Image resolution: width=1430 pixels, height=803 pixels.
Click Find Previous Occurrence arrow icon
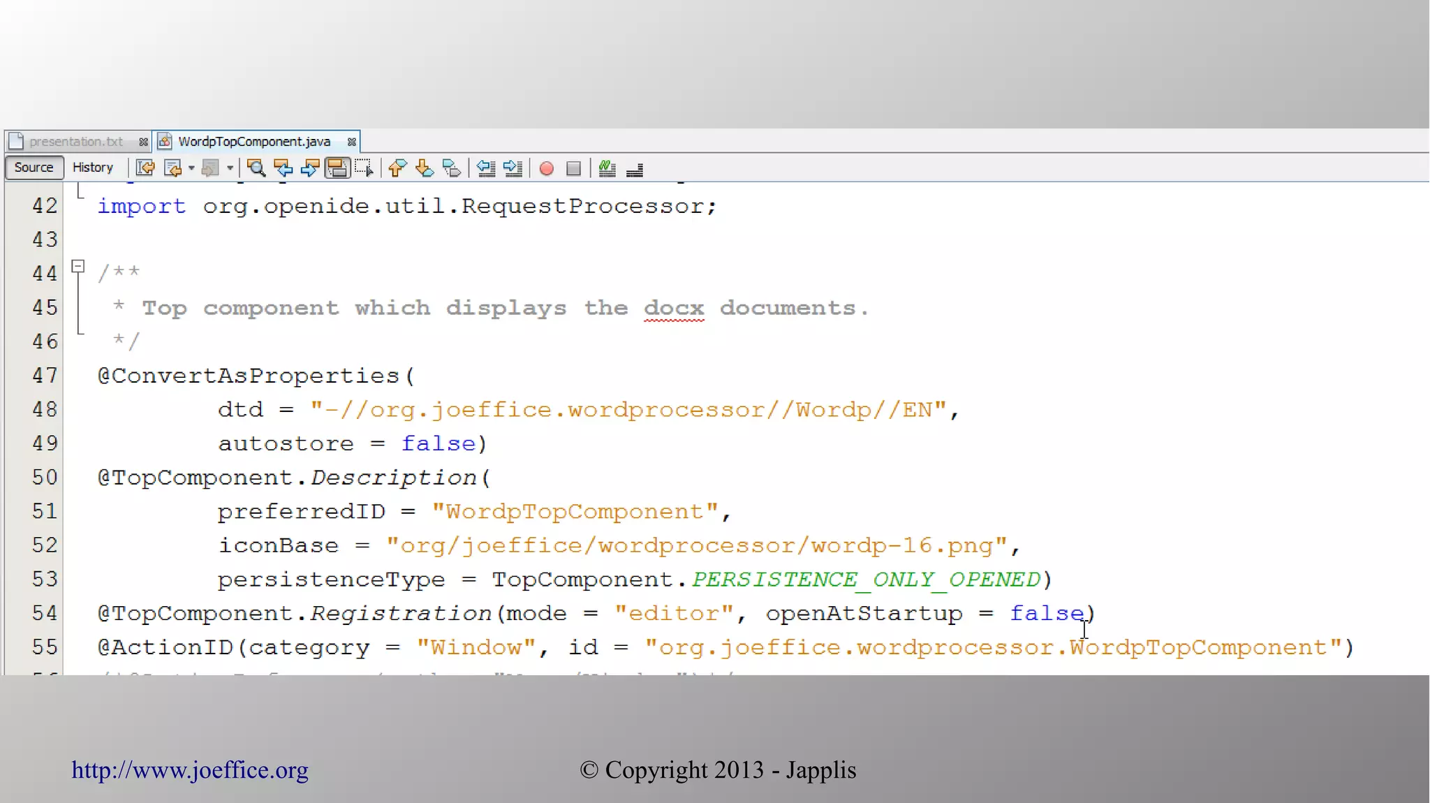click(x=283, y=168)
